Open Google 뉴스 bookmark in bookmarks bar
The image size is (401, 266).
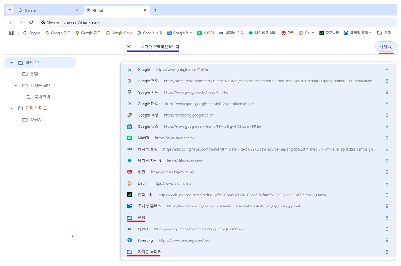[x=180, y=33]
